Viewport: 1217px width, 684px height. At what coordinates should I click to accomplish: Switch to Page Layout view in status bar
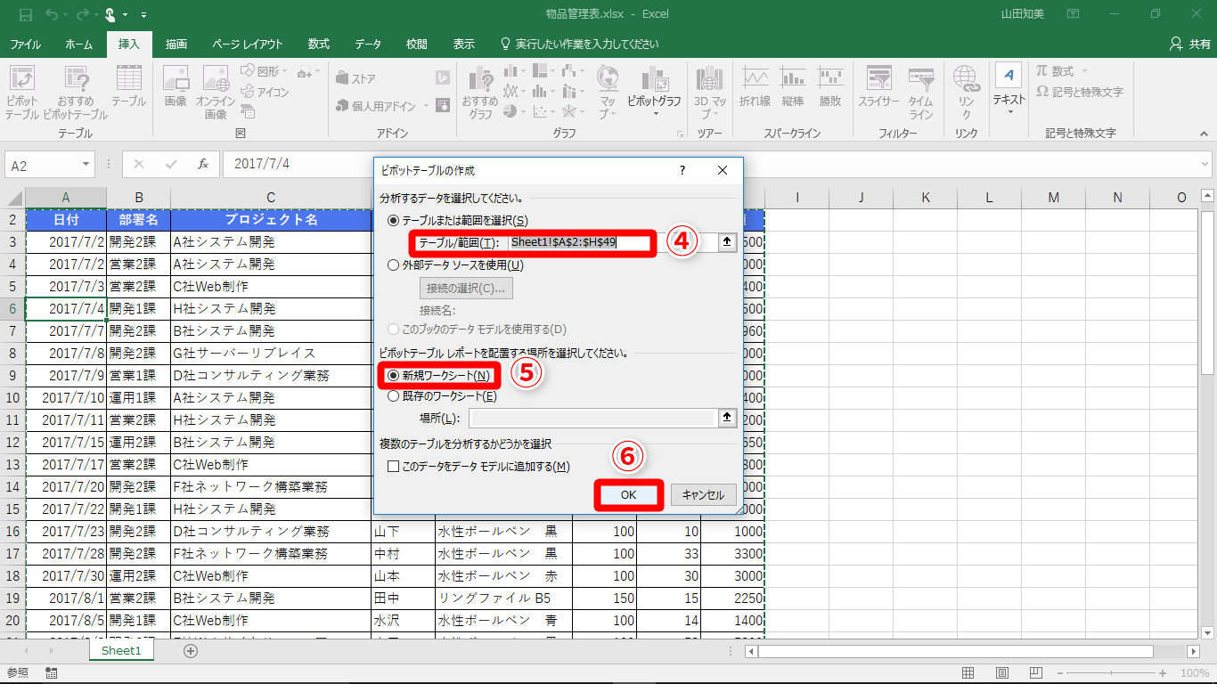[1002, 673]
